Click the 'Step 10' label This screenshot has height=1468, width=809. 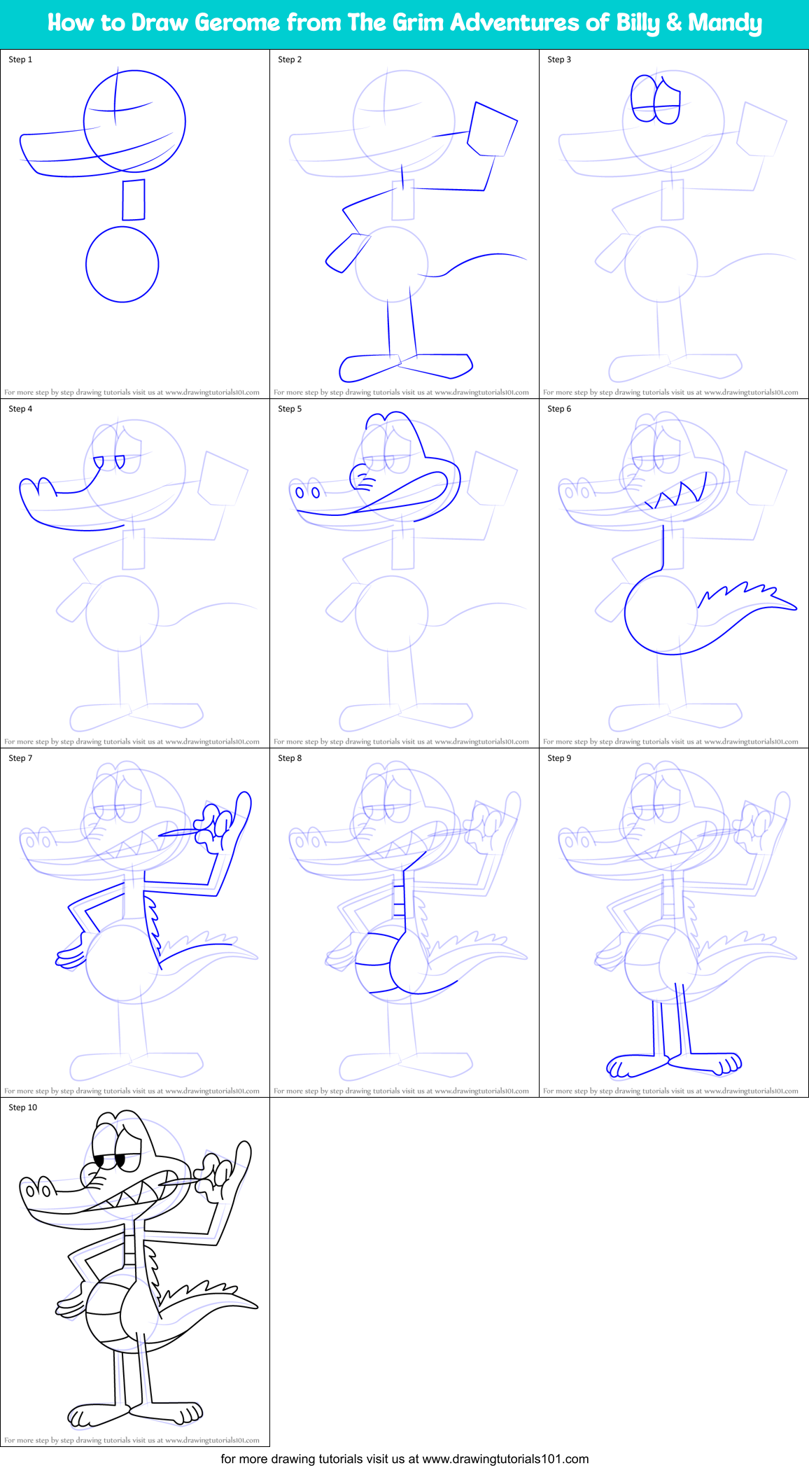click(23, 1107)
